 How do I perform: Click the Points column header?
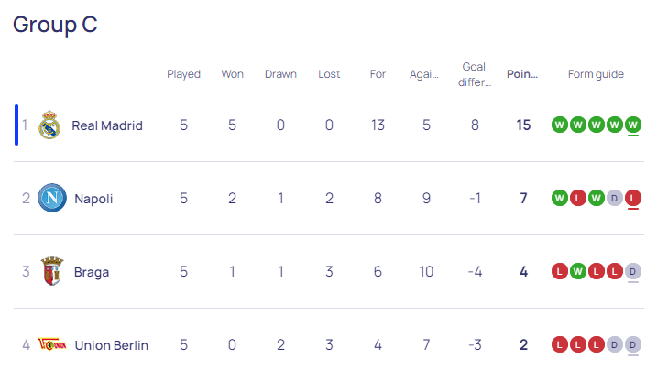(x=522, y=74)
